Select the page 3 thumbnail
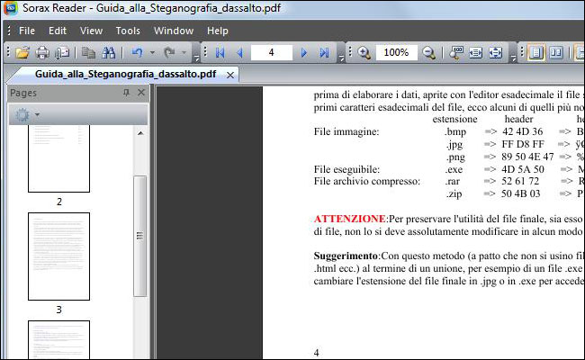The height and width of the screenshot is (360, 585). click(x=58, y=256)
